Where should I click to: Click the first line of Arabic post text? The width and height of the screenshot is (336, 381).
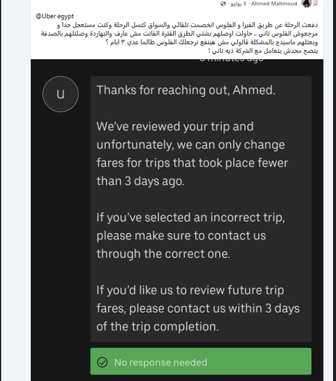pyautogui.click(x=188, y=25)
